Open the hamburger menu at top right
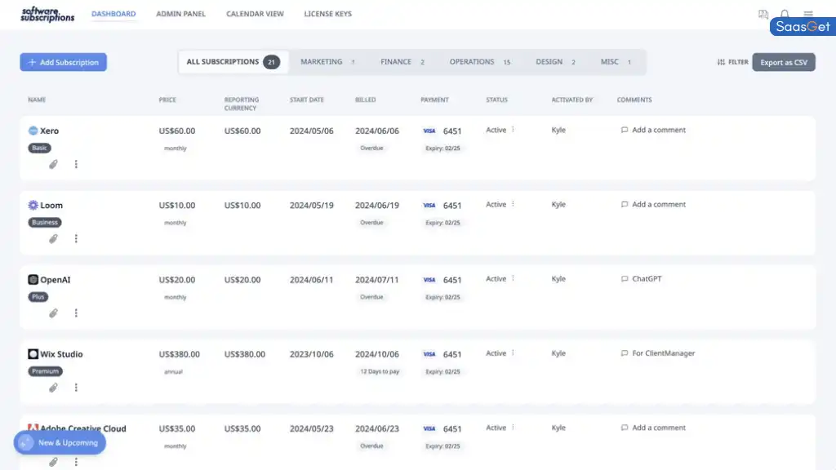The image size is (836, 470). (807, 13)
